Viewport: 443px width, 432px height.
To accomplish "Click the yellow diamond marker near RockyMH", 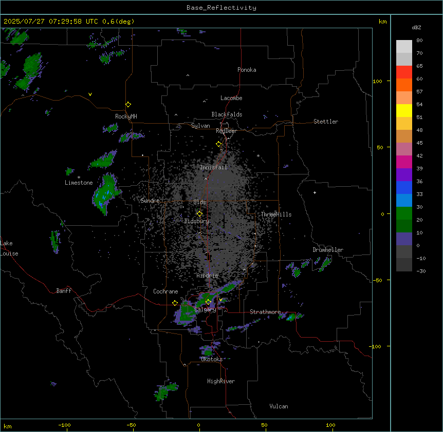I will [128, 105].
